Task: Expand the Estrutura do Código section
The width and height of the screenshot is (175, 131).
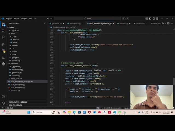Action: coord(18,102)
